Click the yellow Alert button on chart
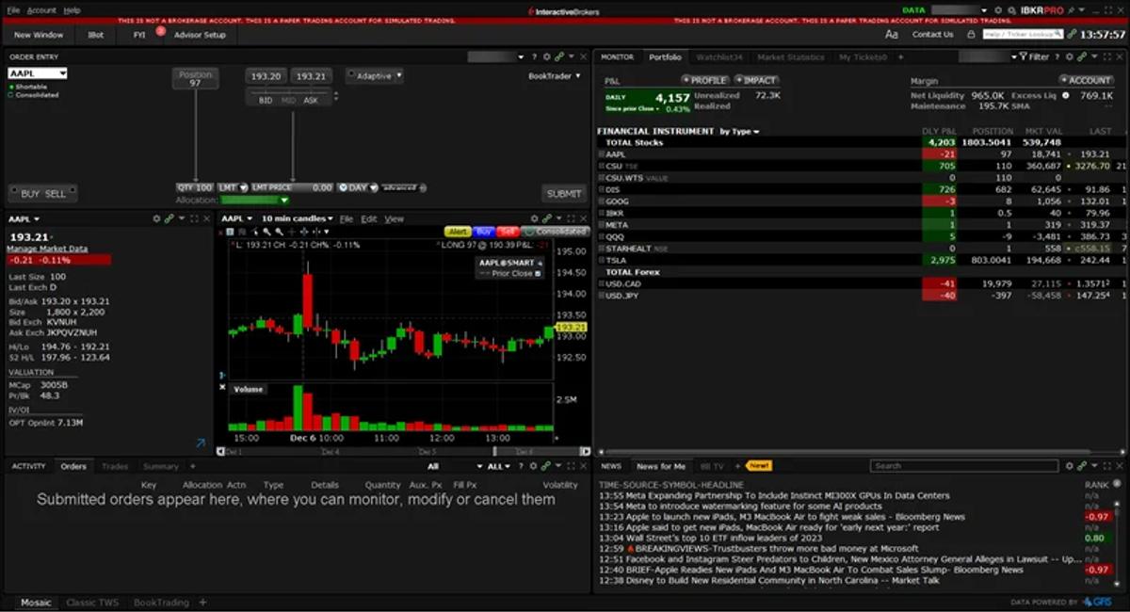 point(458,231)
